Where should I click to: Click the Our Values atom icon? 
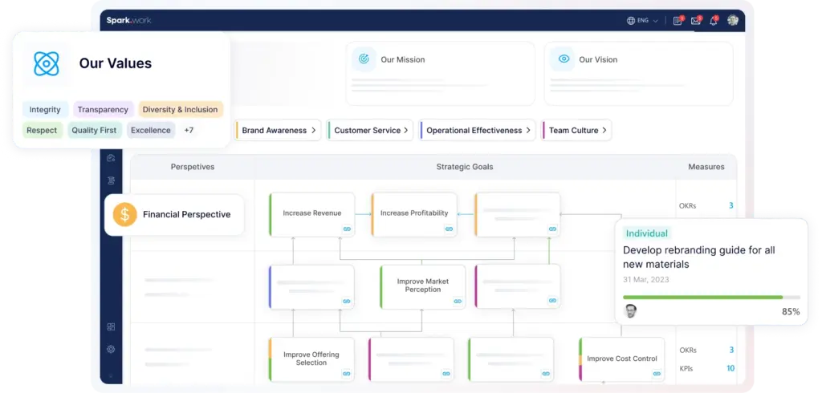point(47,63)
